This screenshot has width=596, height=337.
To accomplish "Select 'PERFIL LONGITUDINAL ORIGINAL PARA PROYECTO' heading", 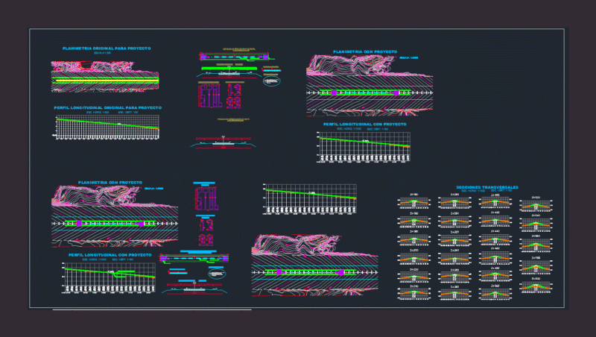I will pyautogui.click(x=107, y=107).
